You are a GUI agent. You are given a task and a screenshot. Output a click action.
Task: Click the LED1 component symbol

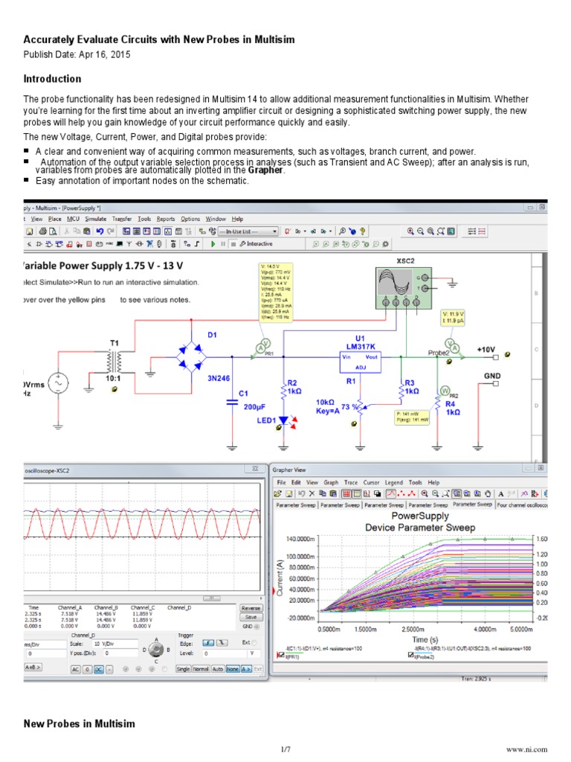click(283, 420)
